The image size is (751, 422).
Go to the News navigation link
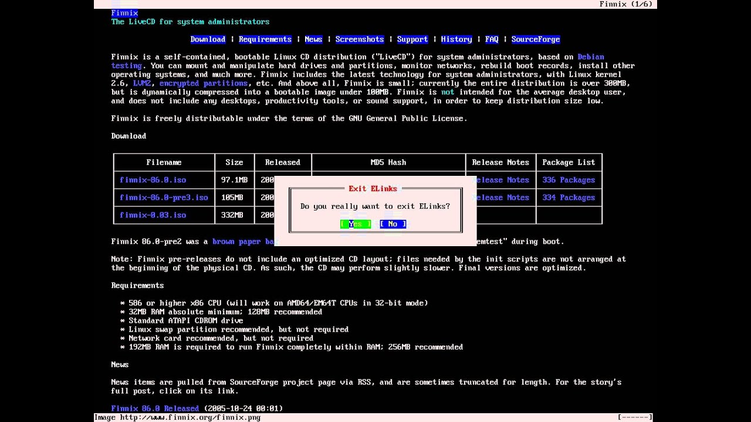(x=313, y=39)
